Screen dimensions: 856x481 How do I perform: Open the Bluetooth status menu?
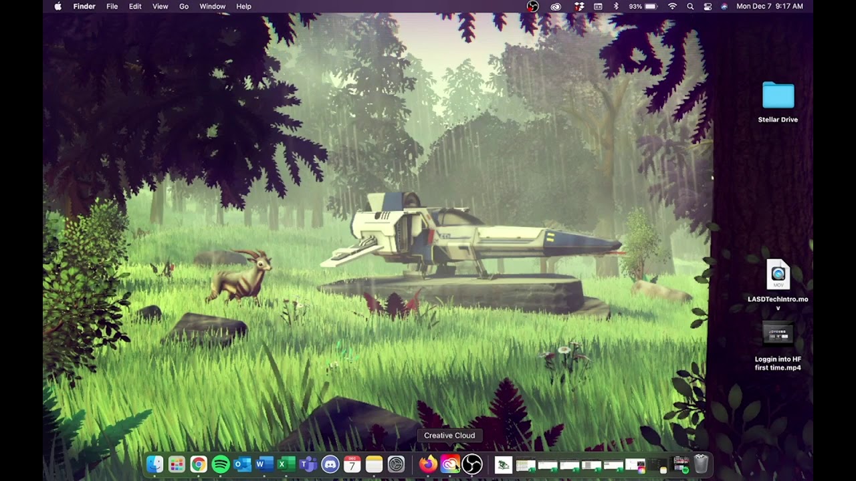coord(616,6)
